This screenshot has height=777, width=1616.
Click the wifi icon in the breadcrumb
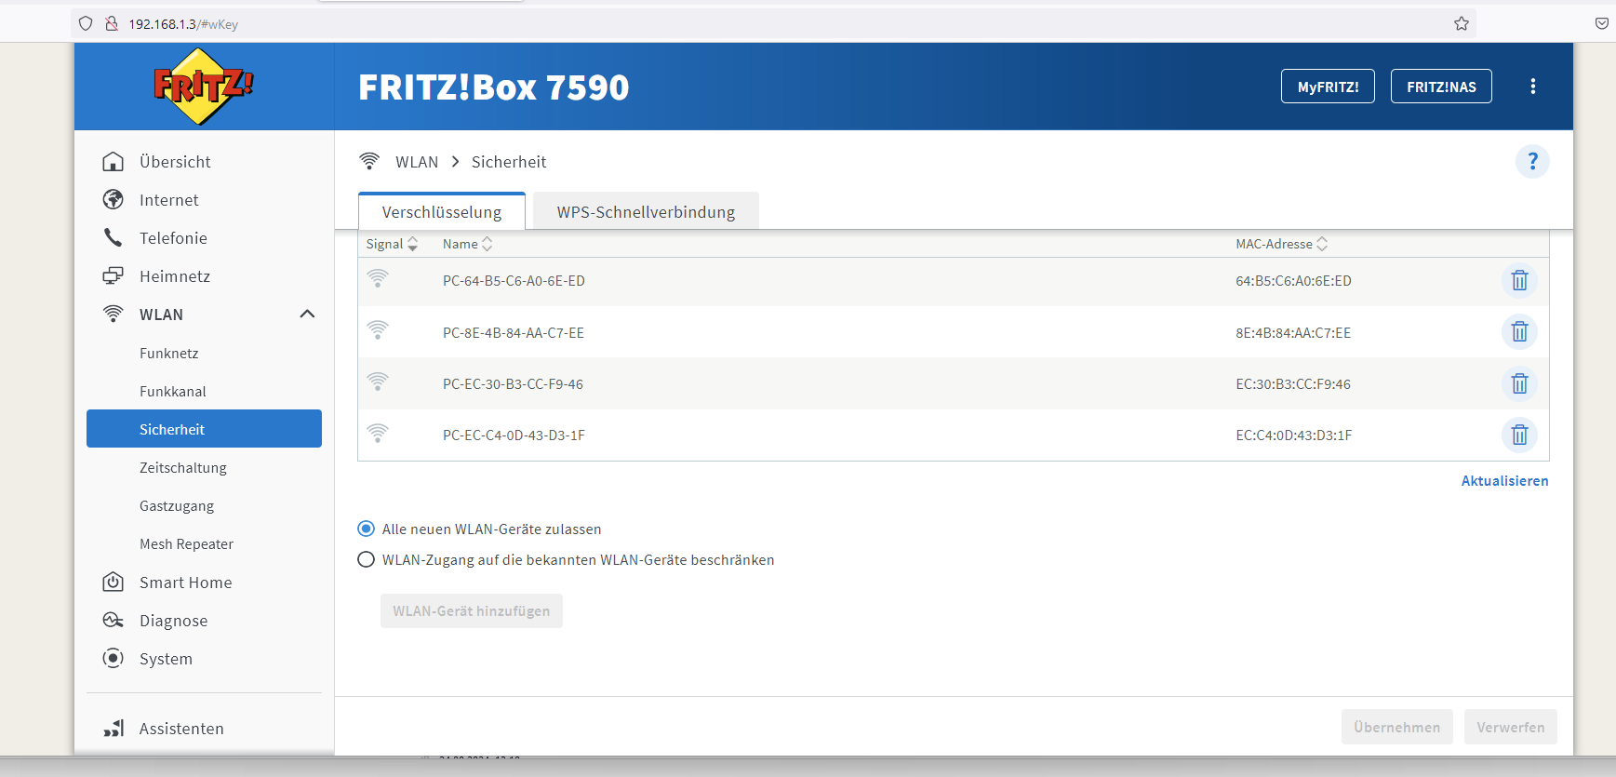coord(369,162)
